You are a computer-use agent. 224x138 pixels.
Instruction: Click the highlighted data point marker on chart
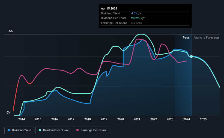tap(192, 57)
